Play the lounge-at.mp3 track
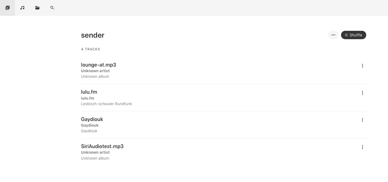 point(98,65)
